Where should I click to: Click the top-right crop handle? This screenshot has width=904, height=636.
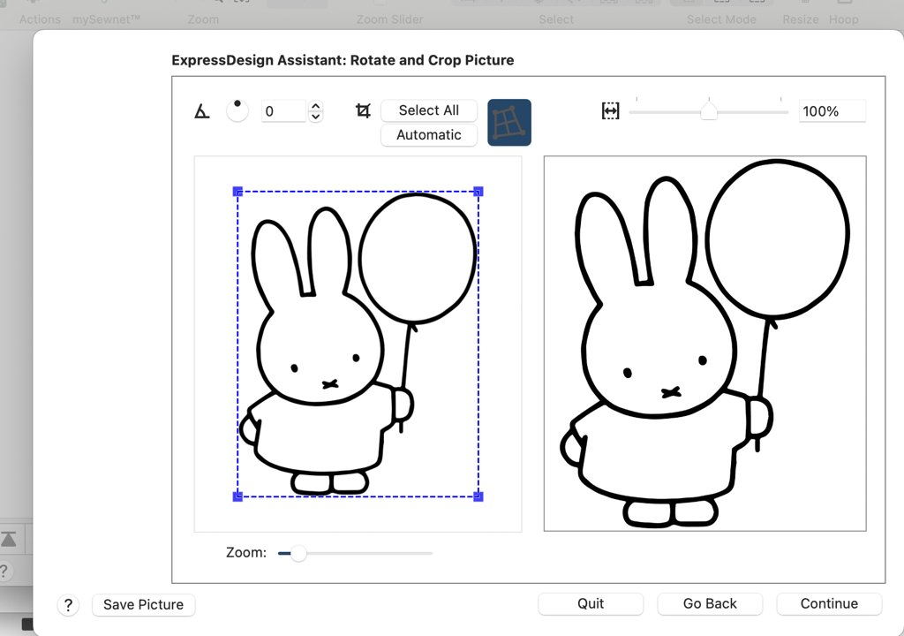[478, 192]
